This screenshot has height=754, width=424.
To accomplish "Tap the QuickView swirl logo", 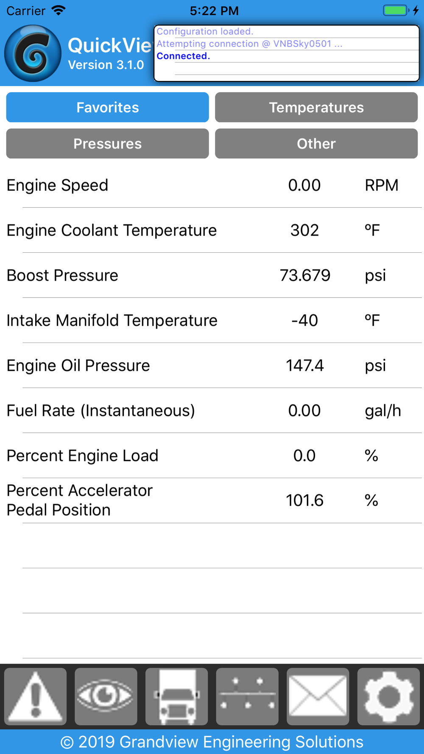I will click(x=33, y=53).
